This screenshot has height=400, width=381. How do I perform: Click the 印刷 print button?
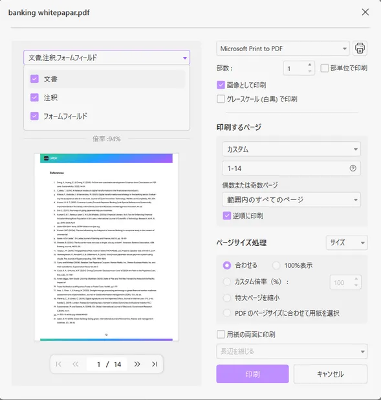(252, 374)
